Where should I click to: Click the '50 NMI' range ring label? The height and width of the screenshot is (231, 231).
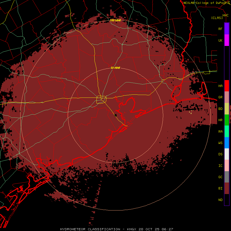pos(115,68)
